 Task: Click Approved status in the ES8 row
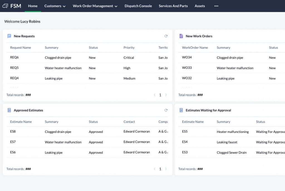96,132
